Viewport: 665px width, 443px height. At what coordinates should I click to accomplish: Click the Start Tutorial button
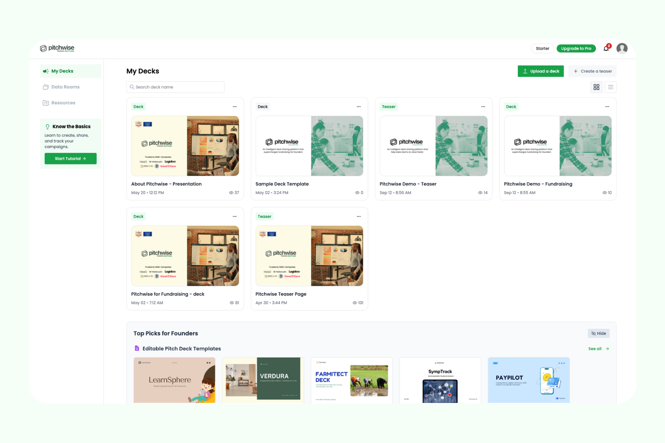pyautogui.click(x=70, y=158)
